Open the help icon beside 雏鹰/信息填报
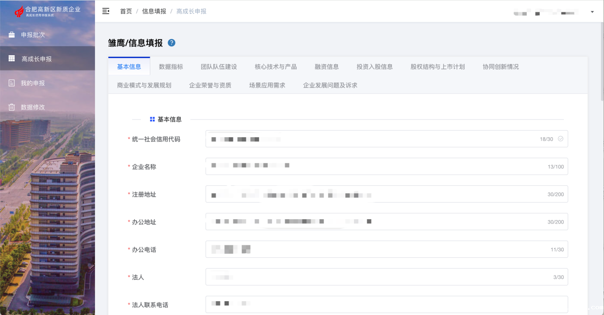 click(x=171, y=42)
